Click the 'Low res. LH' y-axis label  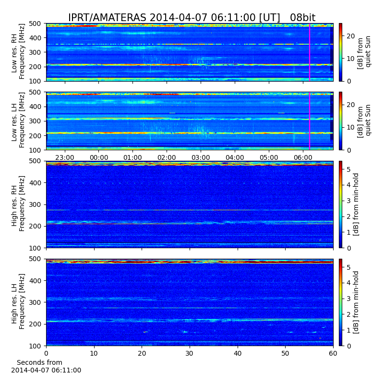click(x=18, y=121)
